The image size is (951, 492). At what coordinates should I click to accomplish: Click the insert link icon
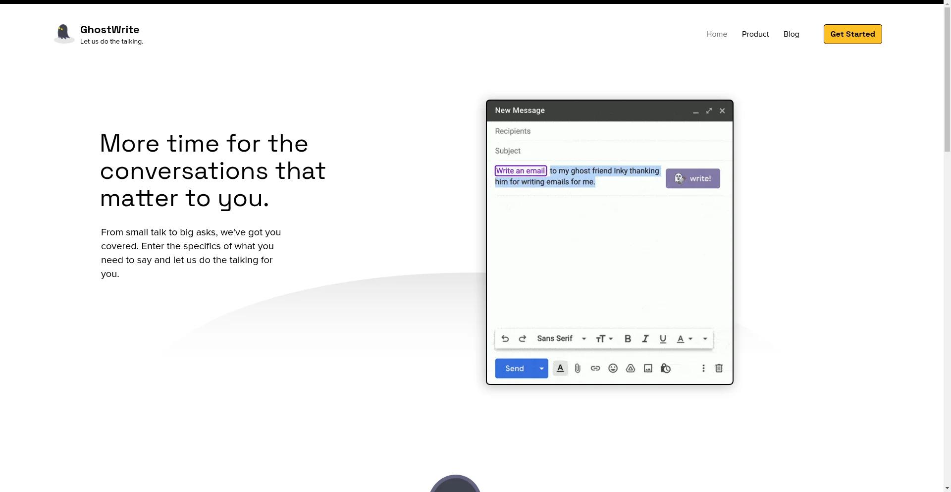pyautogui.click(x=595, y=369)
